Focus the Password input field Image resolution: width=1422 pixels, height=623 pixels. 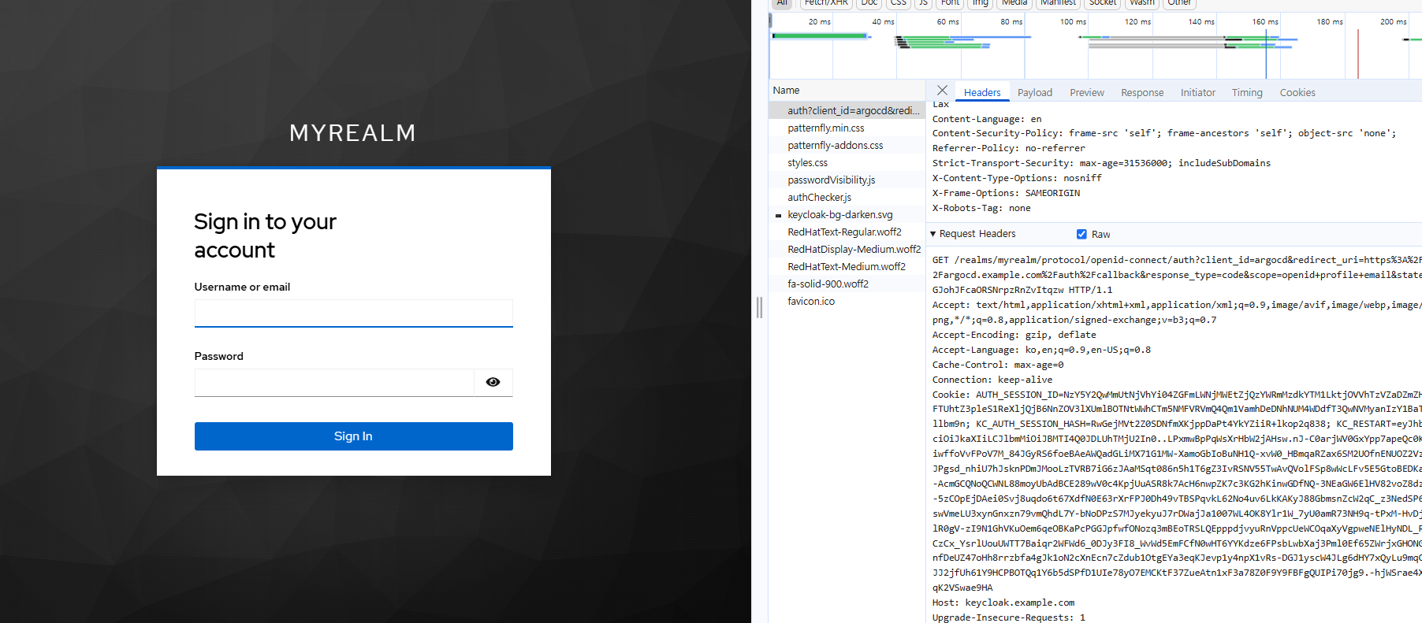click(x=334, y=382)
